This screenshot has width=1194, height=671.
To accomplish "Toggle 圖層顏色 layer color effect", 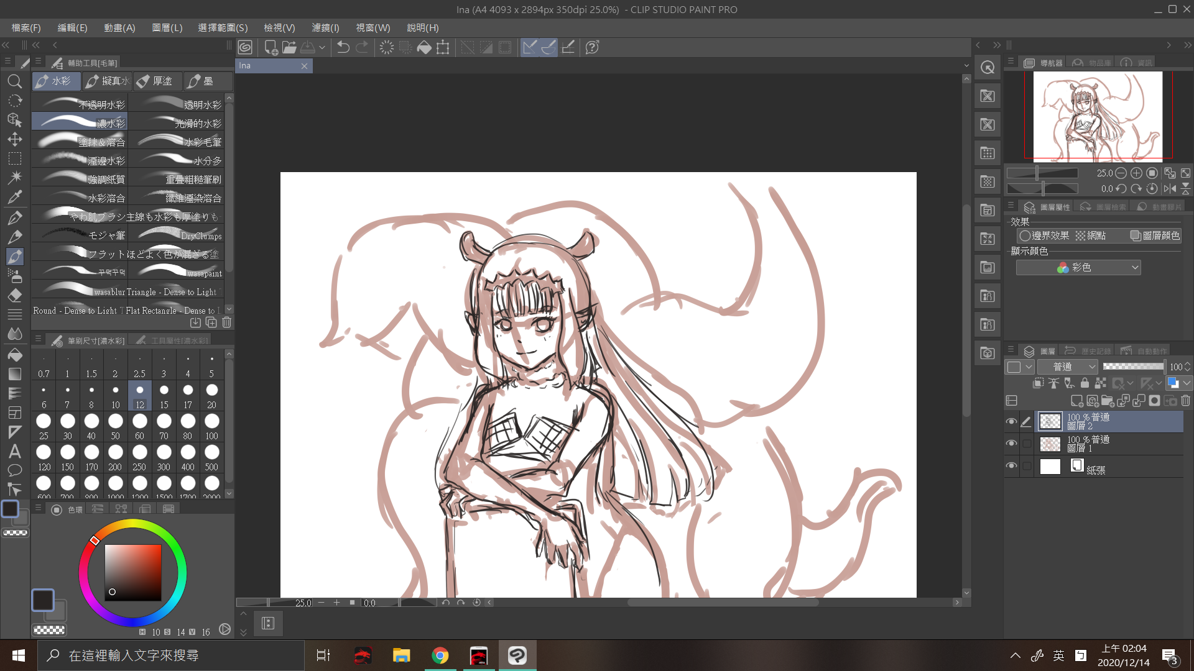I will [1155, 235].
